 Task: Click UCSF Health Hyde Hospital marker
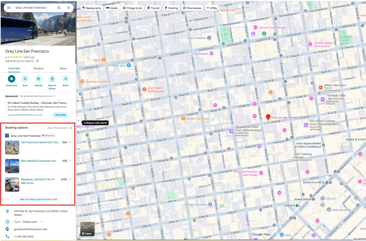pos(144,89)
